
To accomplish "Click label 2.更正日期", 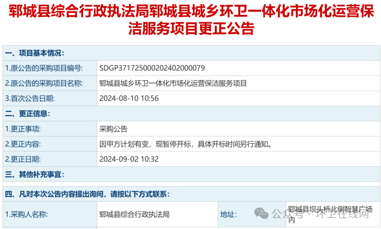I will (x=23, y=159).
